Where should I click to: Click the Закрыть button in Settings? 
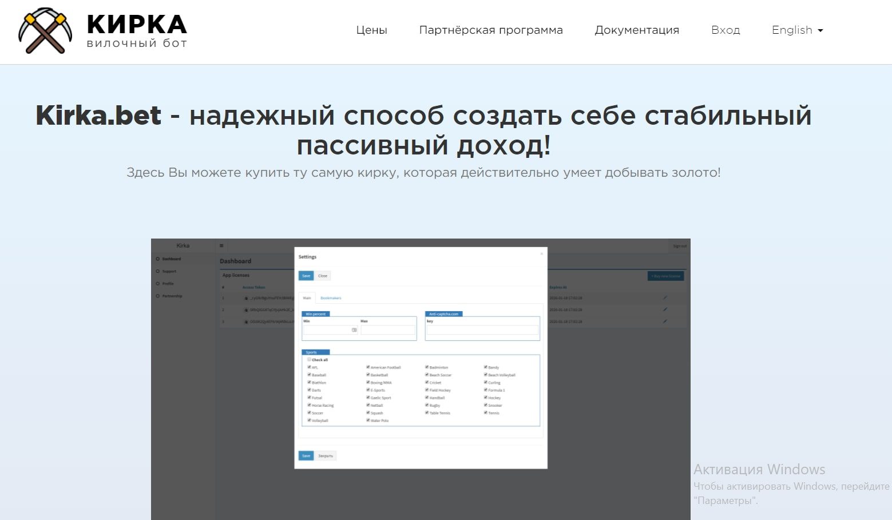pos(326,456)
